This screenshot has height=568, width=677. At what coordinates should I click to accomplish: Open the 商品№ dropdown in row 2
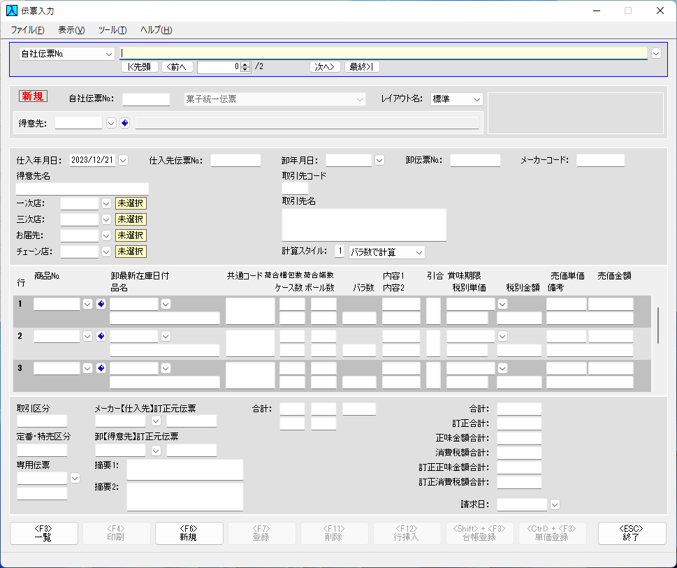[x=87, y=336]
